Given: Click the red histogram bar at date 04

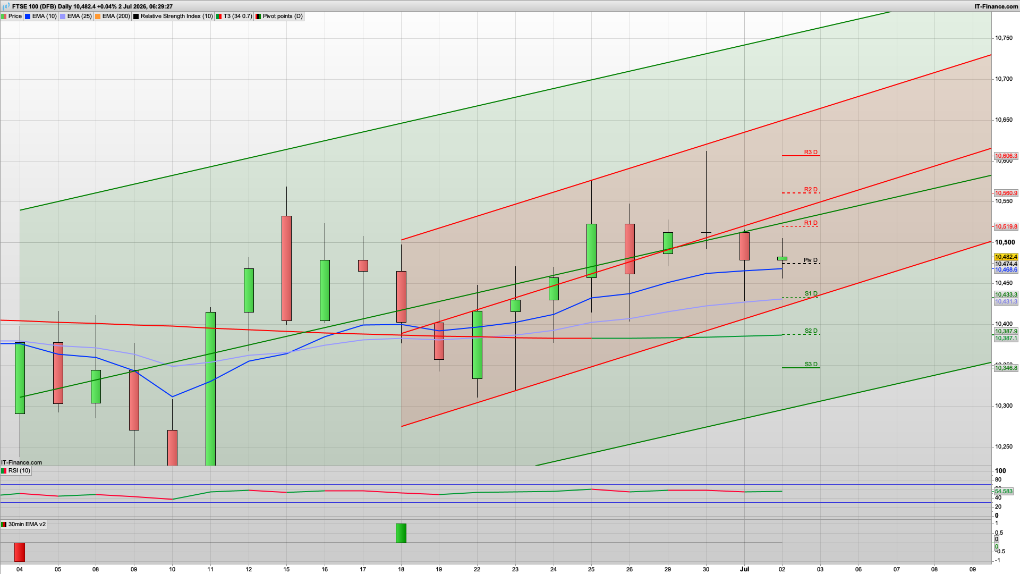Looking at the screenshot, I should pyautogui.click(x=20, y=552).
